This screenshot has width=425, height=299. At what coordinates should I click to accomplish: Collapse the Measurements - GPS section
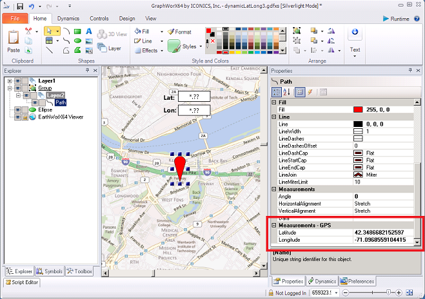(274, 226)
